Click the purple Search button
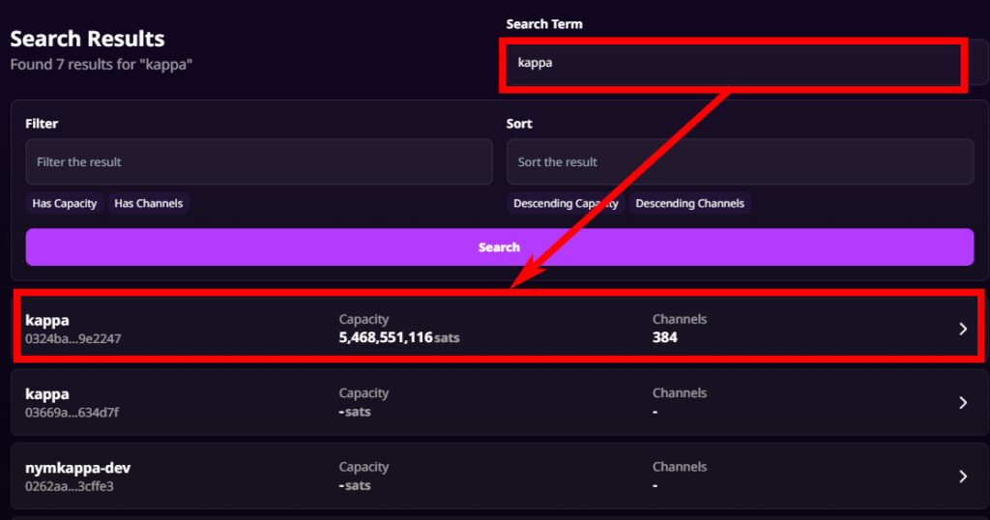This screenshot has height=520, width=990. (x=500, y=246)
